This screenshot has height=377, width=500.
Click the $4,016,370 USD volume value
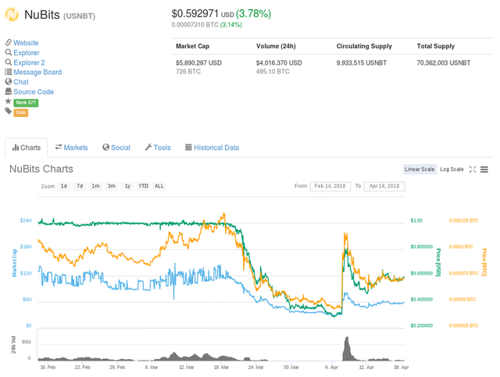279,62
